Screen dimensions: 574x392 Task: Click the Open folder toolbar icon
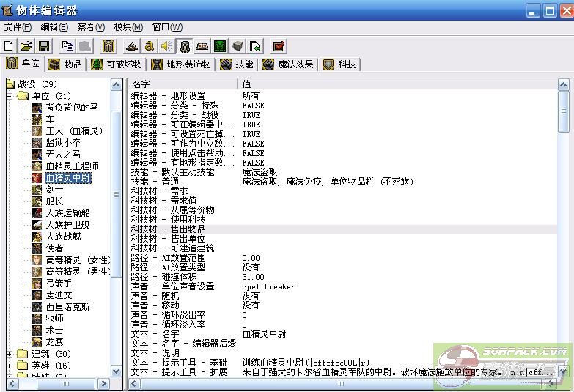26,46
